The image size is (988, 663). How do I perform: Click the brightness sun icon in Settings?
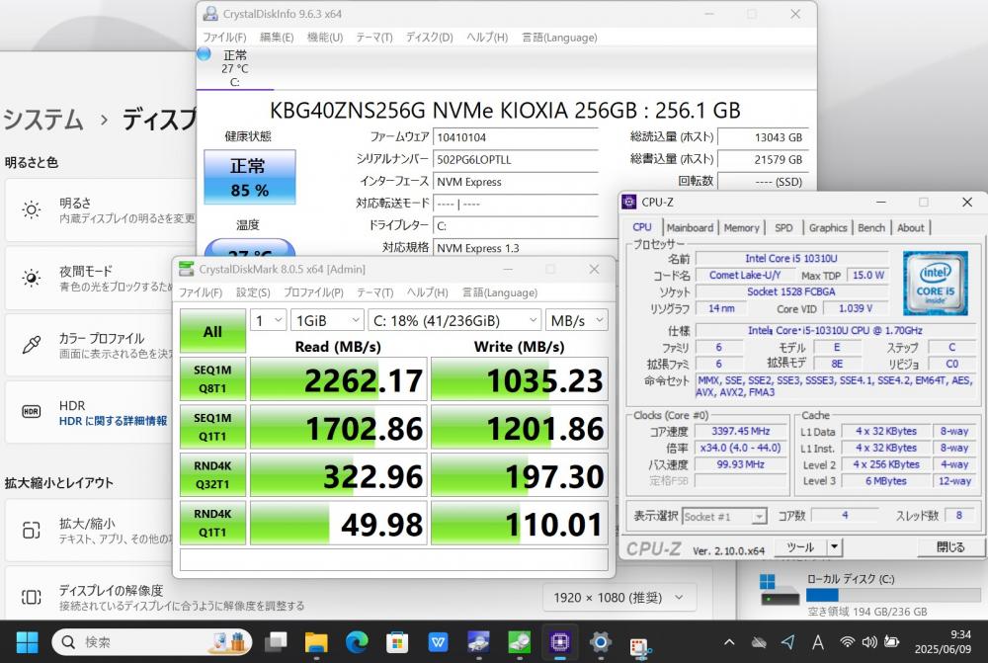coord(31,209)
